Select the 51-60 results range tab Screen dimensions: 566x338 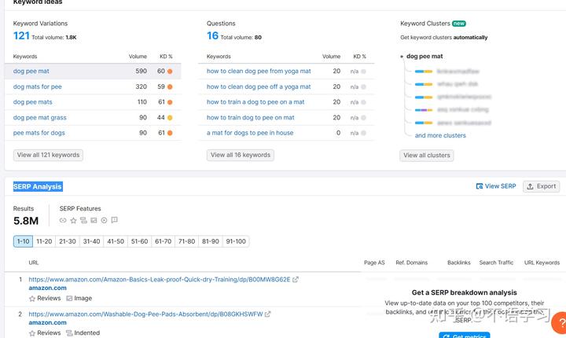(x=139, y=241)
